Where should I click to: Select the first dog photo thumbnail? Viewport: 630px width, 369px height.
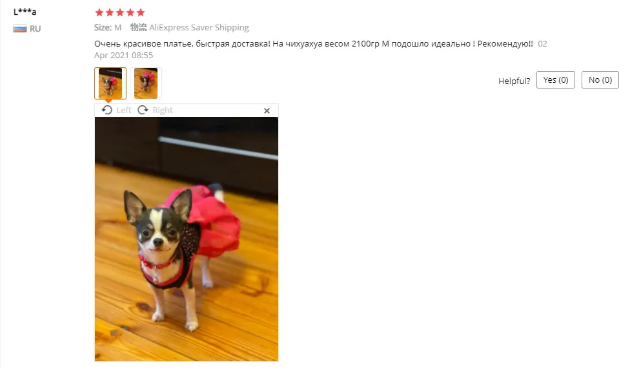pos(110,83)
